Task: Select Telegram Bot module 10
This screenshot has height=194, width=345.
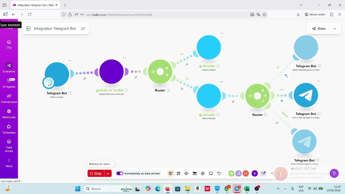Action: point(306,47)
